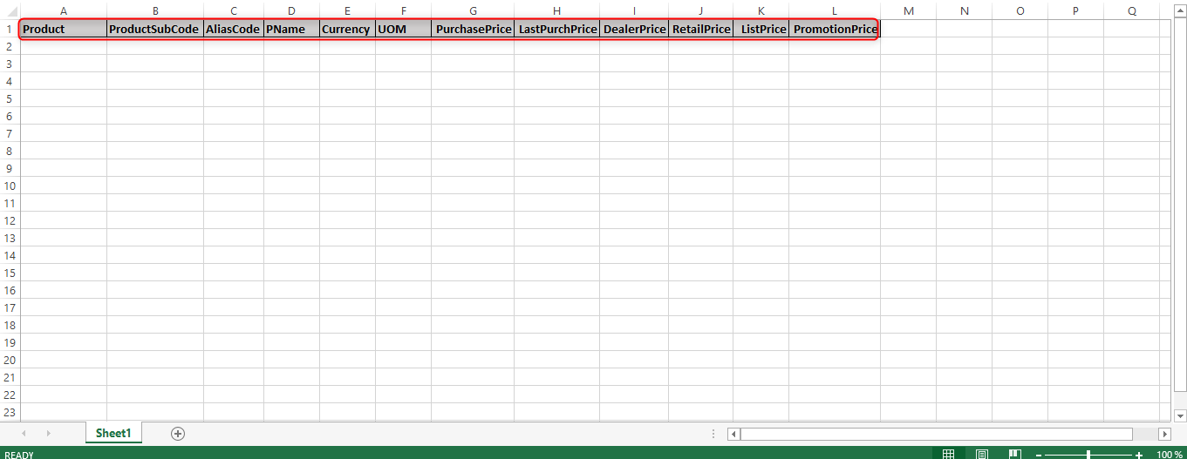Screen dimensions: 1187x459
Task: Switch to Page Break Preview view
Action: pos(1014,455)
